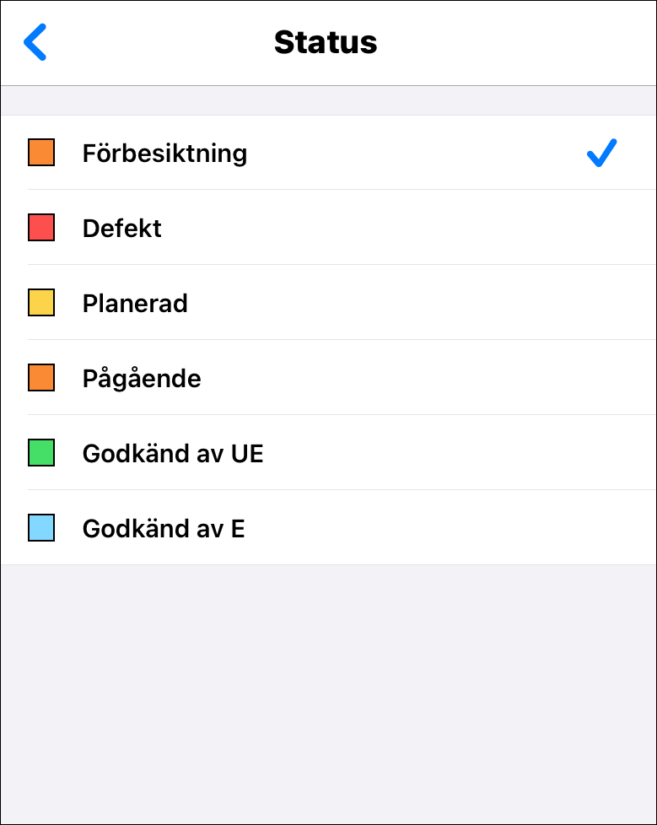The image size is (657, 825).
Task: Click the empty gray area below the list
Action: (x=328, y=692)
